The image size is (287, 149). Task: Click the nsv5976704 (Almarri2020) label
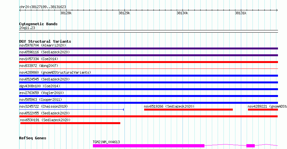[43, 45]
